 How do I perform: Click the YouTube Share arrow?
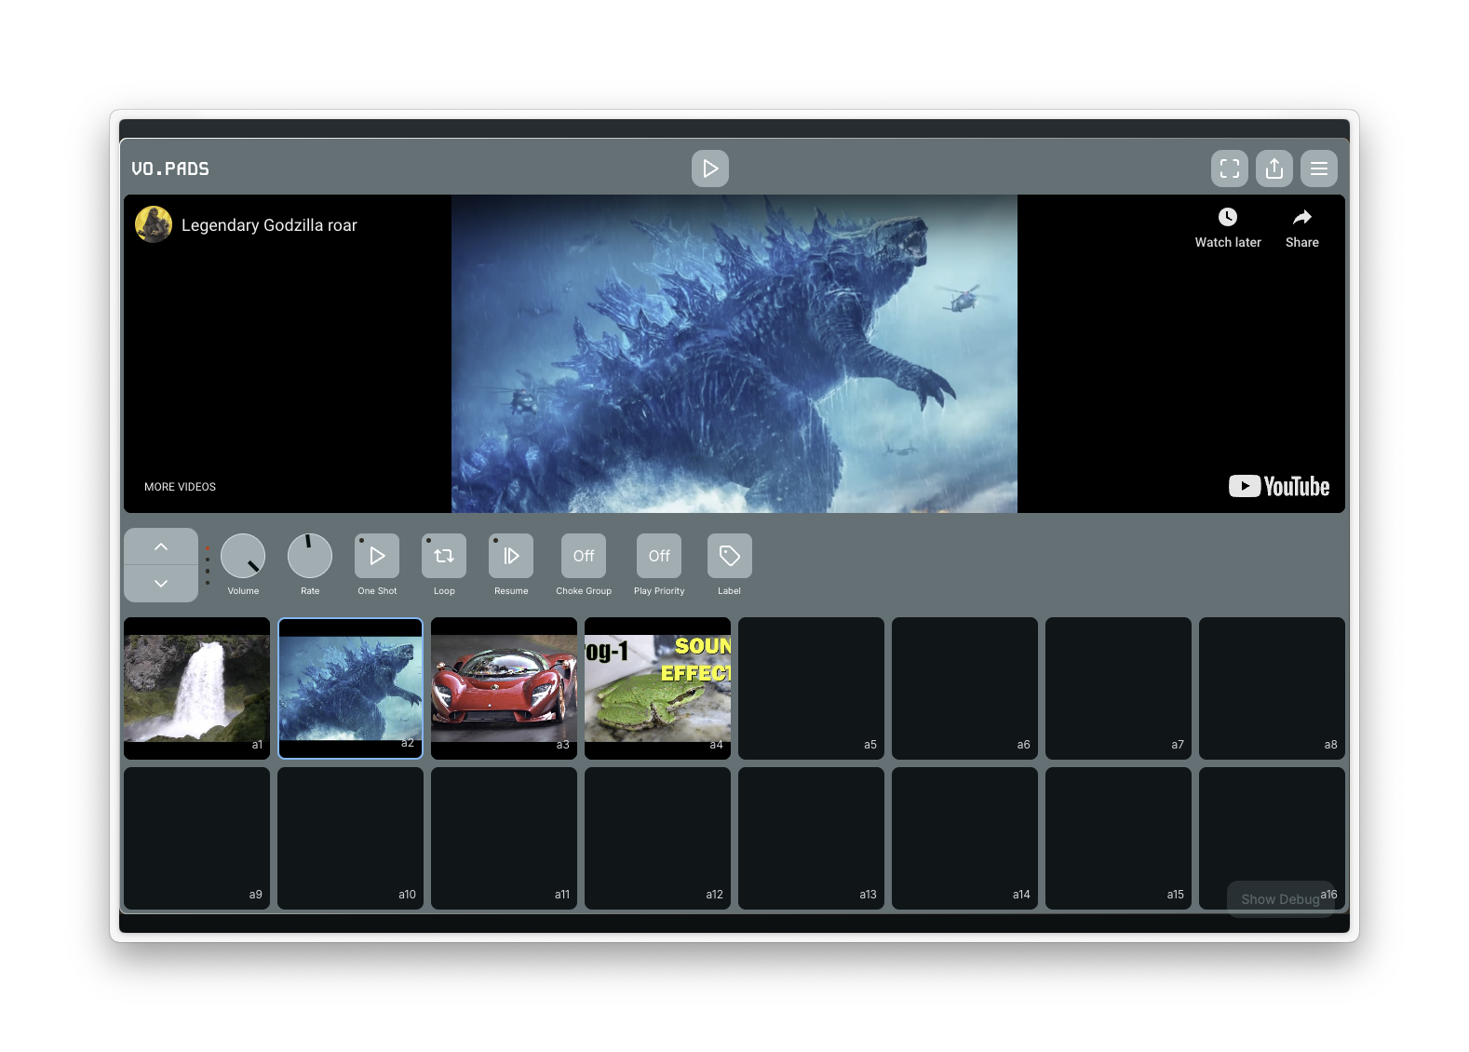[1301, 218]
